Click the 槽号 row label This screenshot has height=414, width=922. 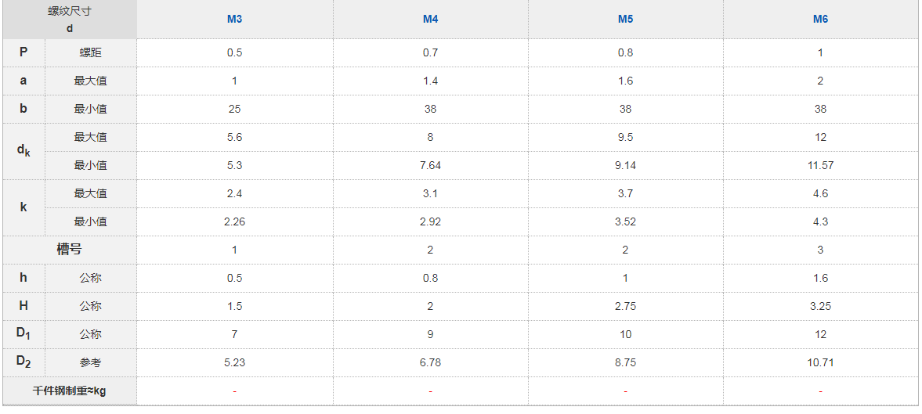coord(70,250)
